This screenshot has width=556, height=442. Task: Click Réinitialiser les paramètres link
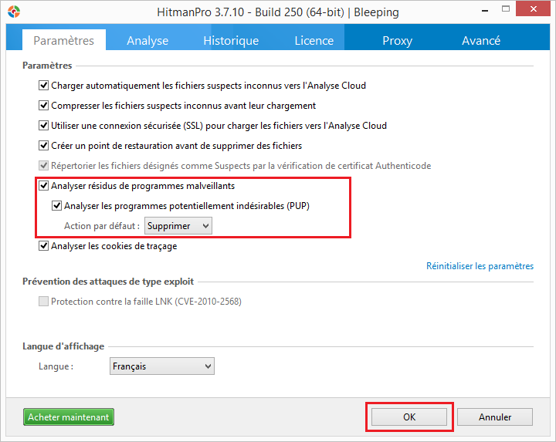pos(480,266)
